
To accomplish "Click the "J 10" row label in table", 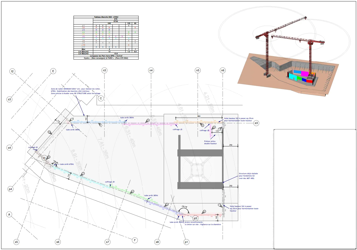I will pyautogui.click(x=83, y=45).
